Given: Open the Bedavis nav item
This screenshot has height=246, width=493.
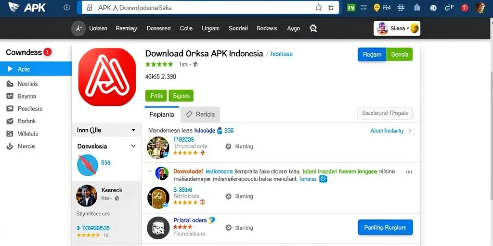Looking at the screenshot, I should [267, 28].
